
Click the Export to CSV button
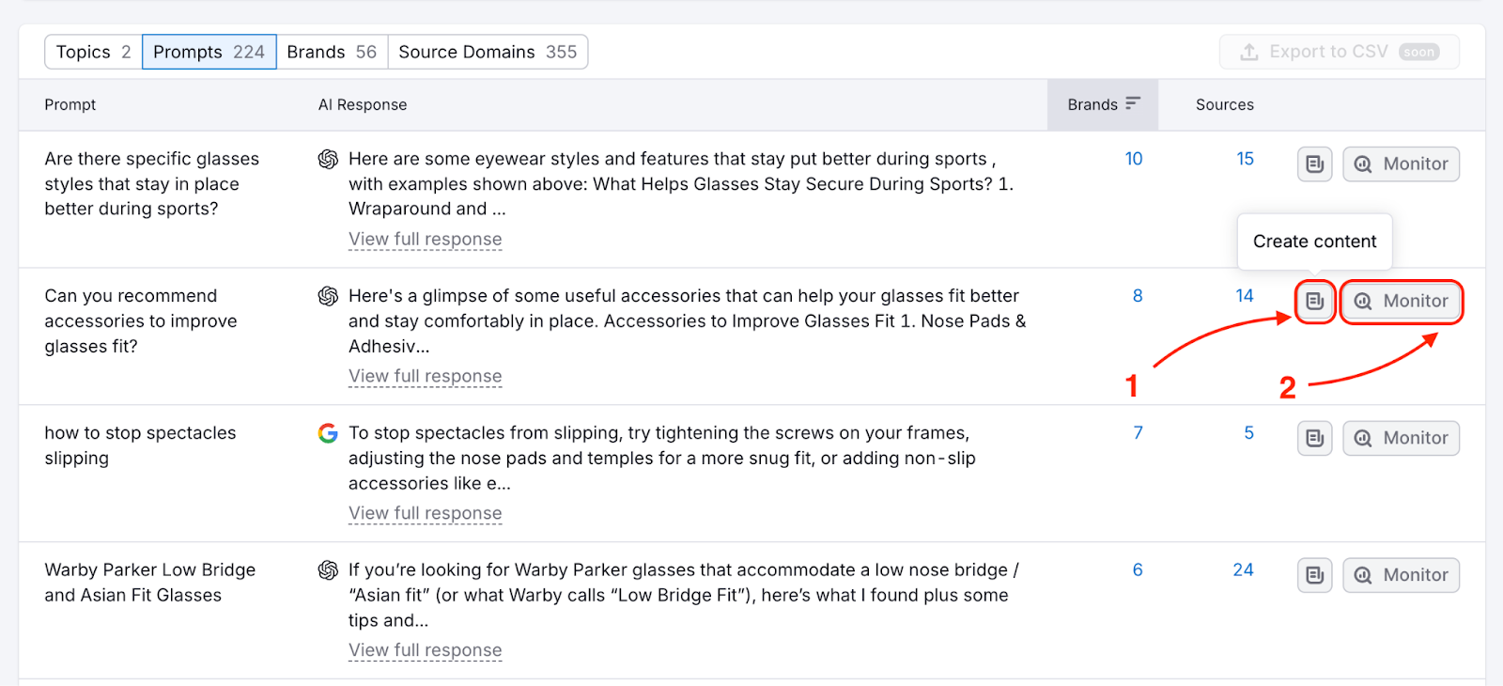click(x=1339, y=52)
